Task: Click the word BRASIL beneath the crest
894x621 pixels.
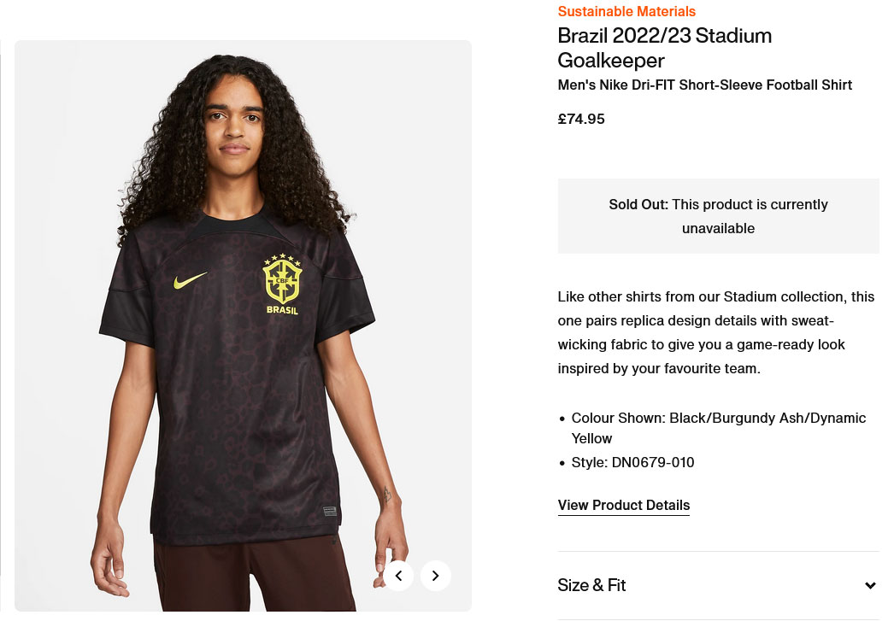Action: (x=282, y=310)
